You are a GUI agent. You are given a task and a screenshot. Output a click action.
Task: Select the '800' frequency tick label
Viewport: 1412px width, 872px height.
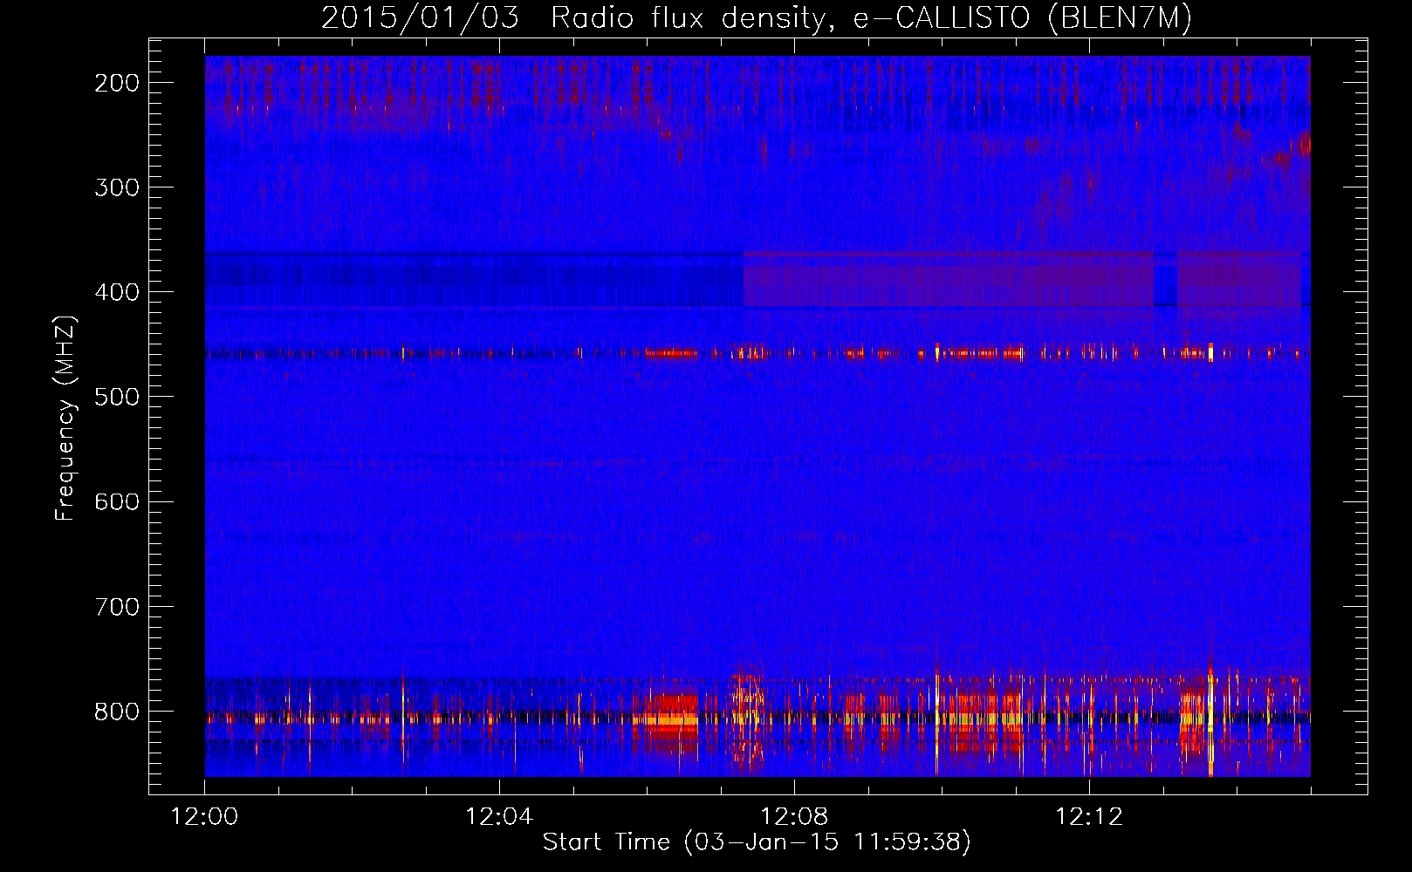(x=116, y=711)
